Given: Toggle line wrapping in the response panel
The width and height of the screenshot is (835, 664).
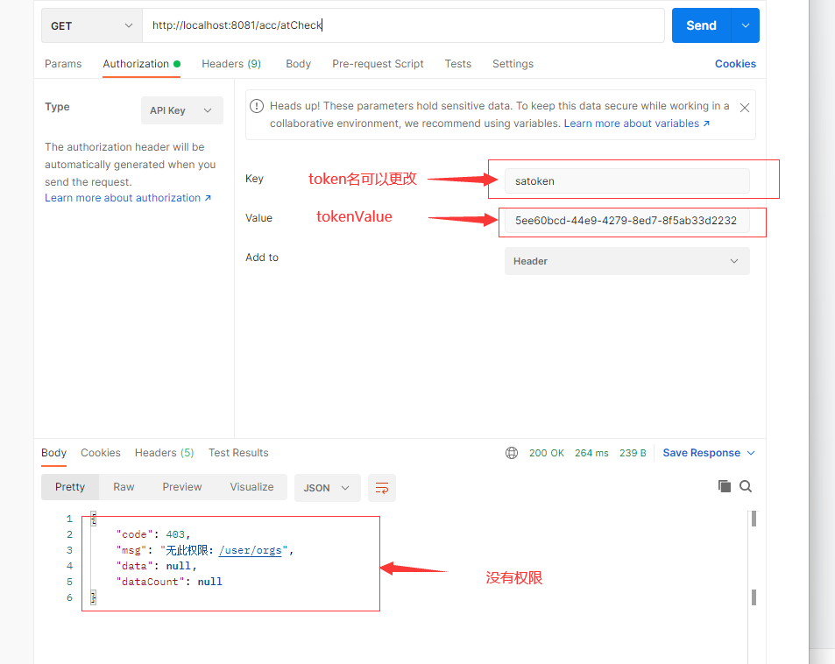Looking at the screenshot, I should pos(381,486).
